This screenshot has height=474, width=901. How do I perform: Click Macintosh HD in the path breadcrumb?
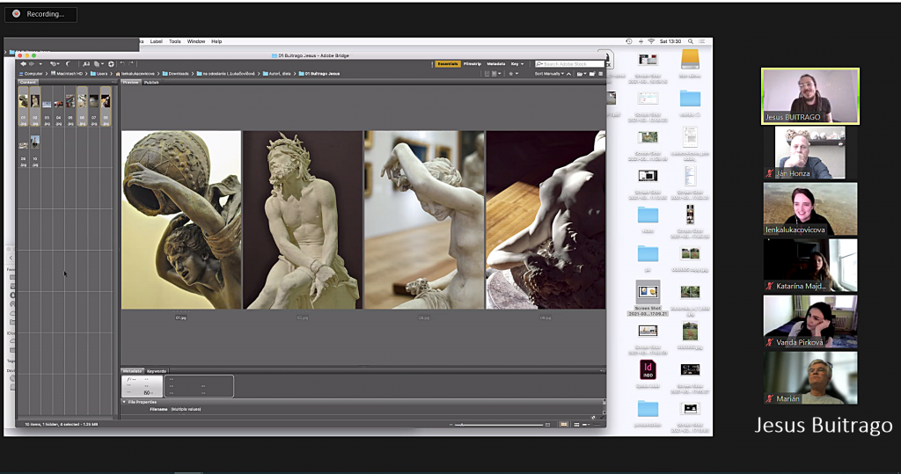[x=69, y=74]
